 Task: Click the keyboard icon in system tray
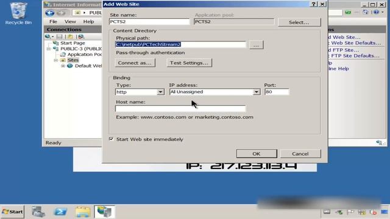tap(327, 212)
